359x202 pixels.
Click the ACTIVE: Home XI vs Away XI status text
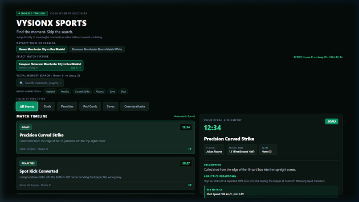click(x=318, y=58)
